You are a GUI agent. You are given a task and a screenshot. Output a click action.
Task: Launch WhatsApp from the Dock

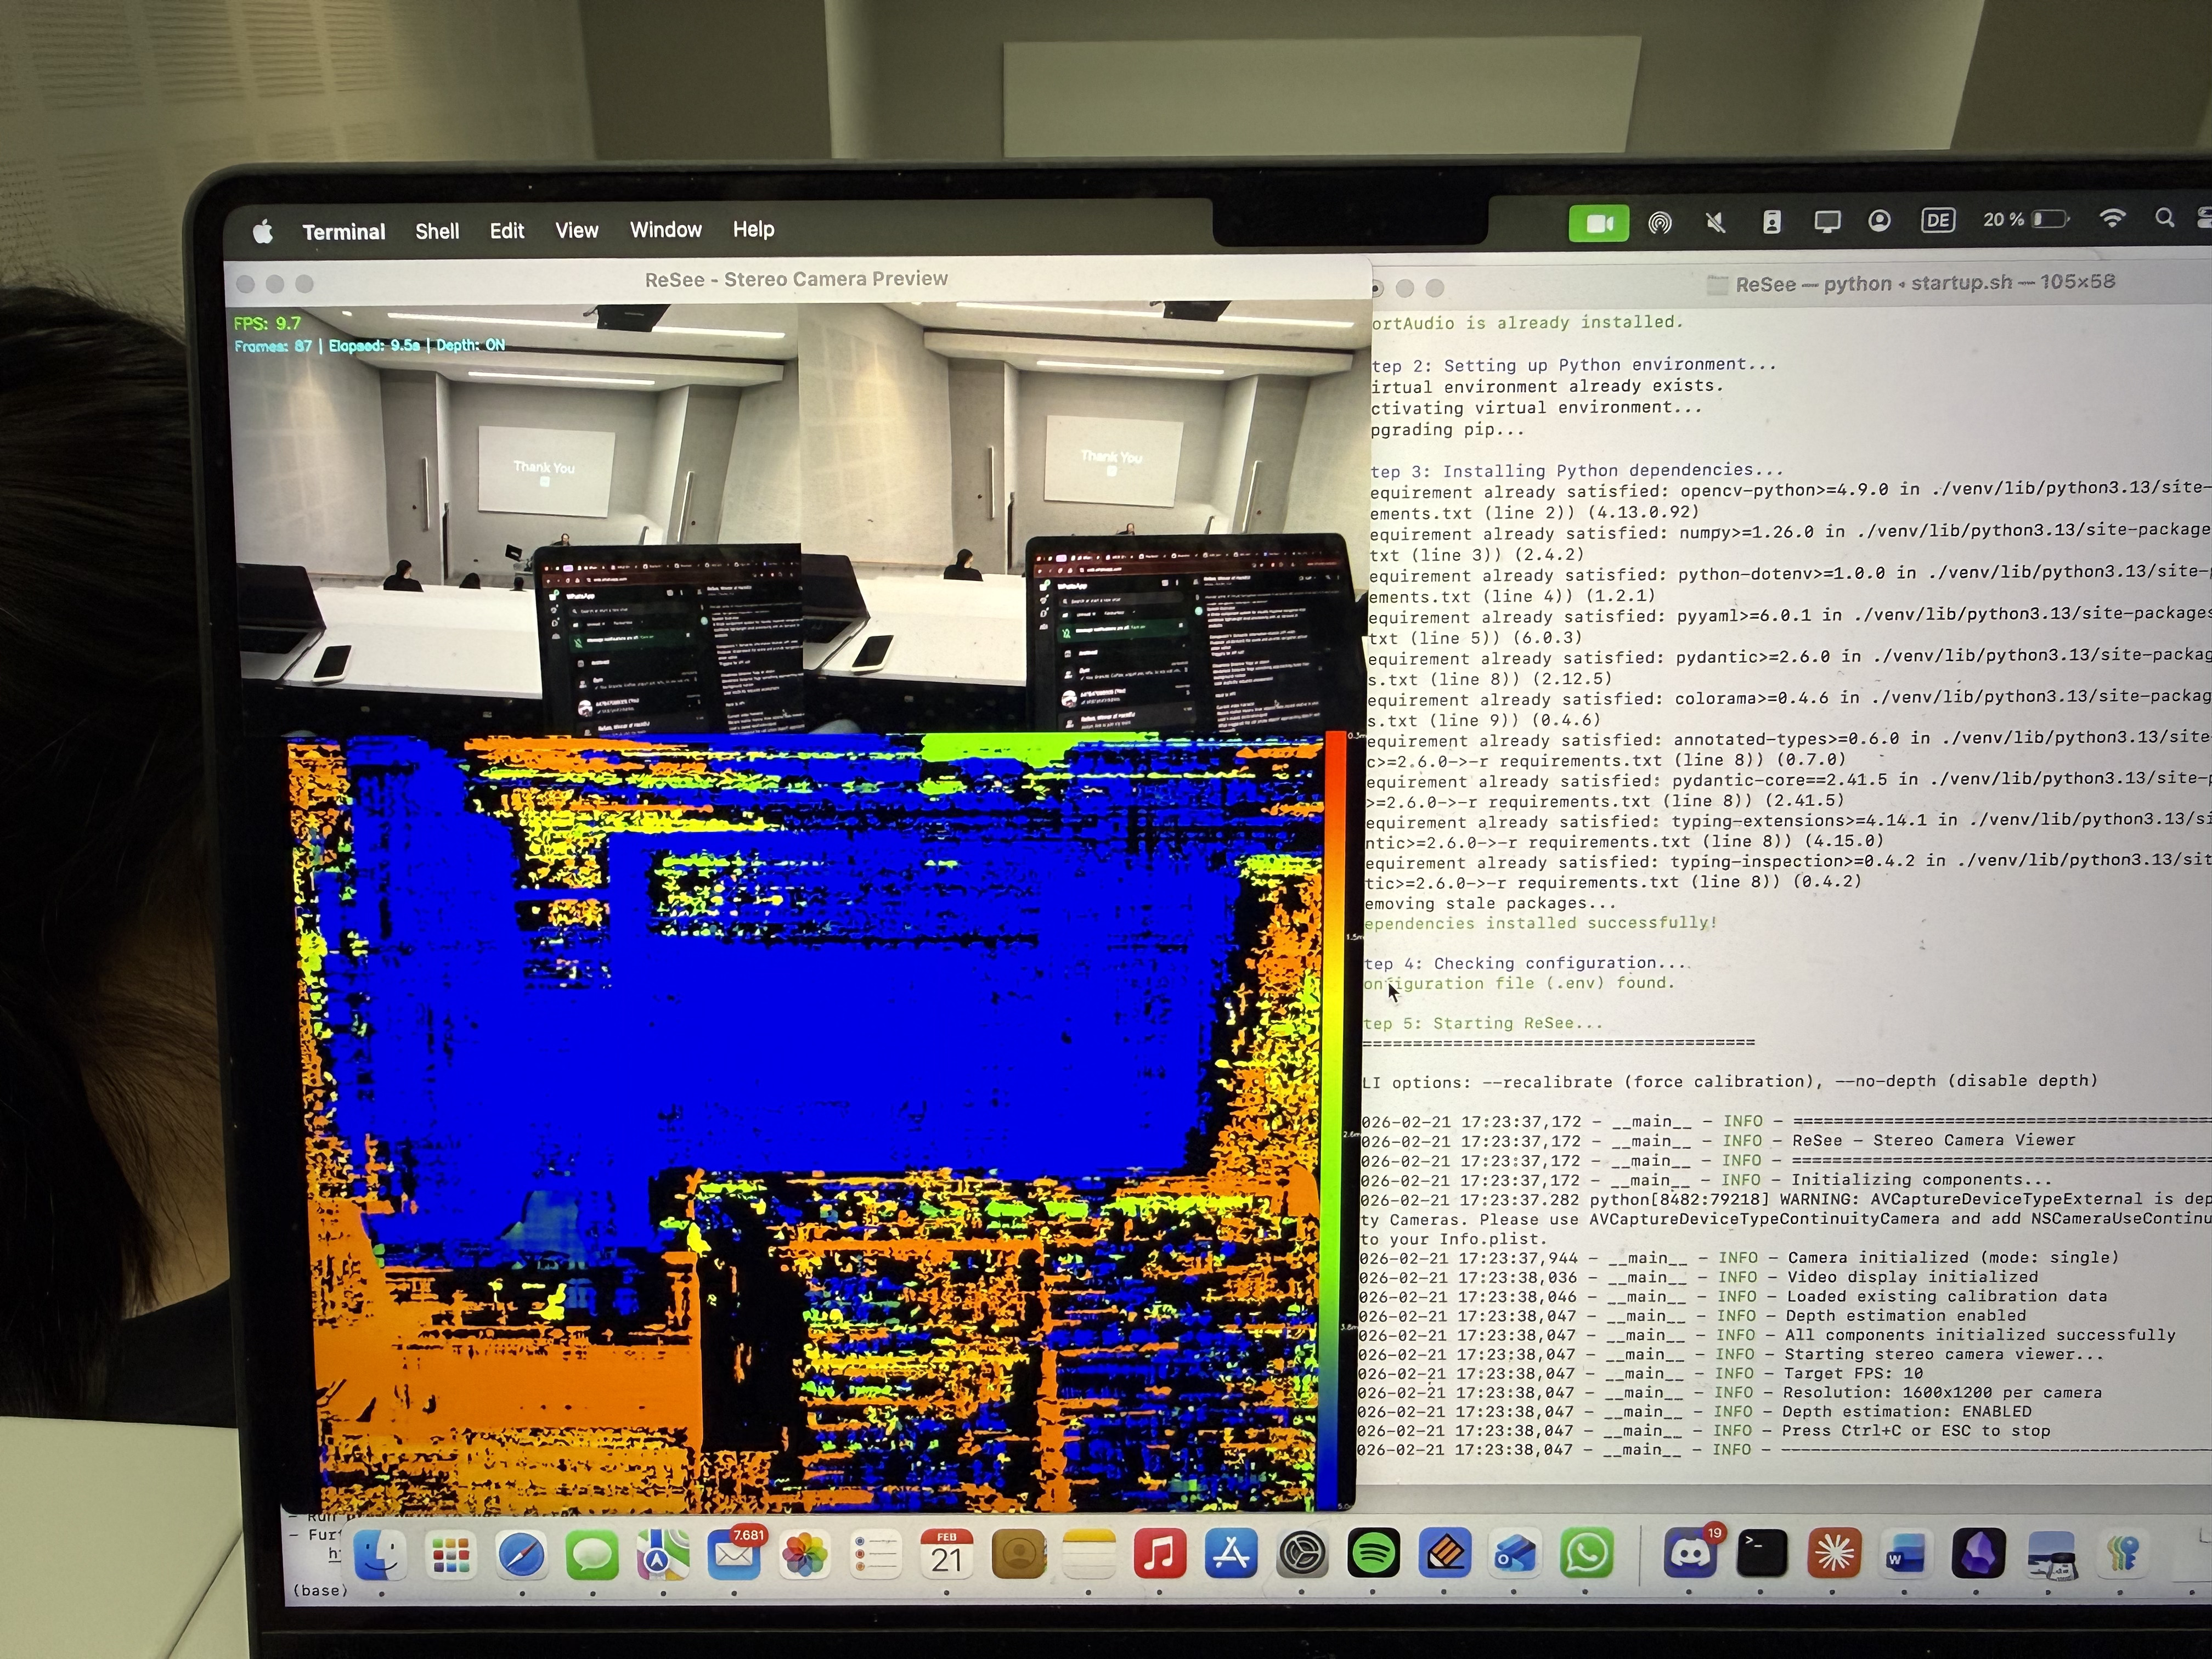1586,1553
